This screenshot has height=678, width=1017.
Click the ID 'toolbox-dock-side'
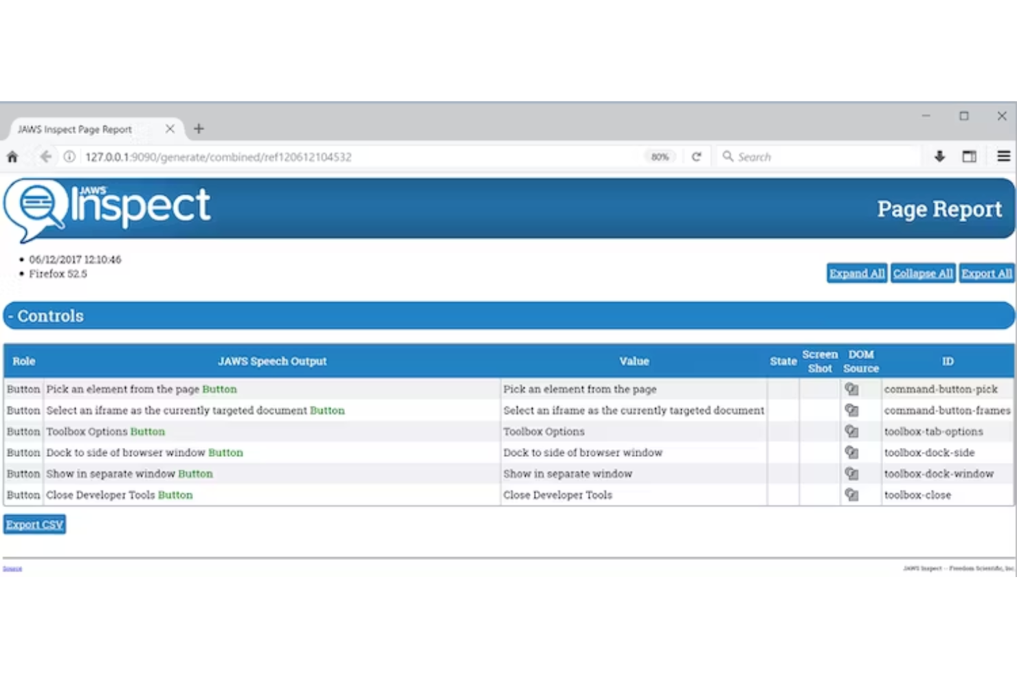point(929,453)
